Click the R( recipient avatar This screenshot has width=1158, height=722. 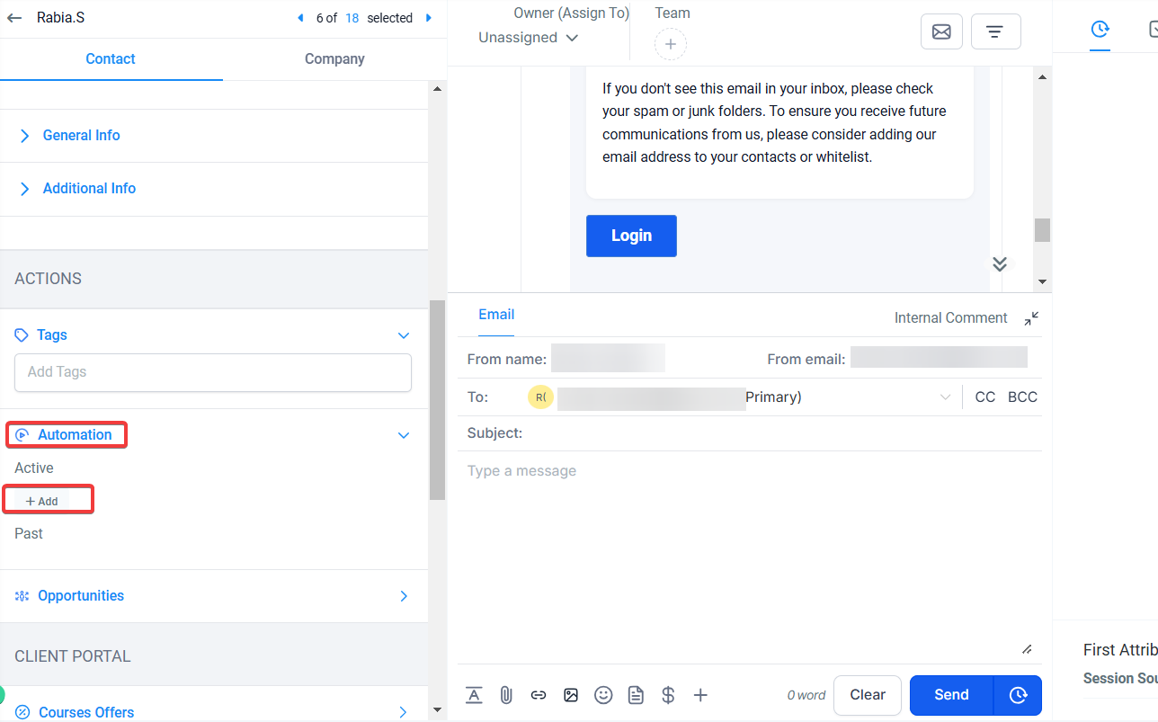click(540, 397)
